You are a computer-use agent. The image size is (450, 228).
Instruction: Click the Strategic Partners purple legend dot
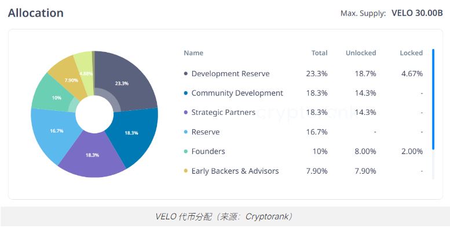[x=186, y=113]
